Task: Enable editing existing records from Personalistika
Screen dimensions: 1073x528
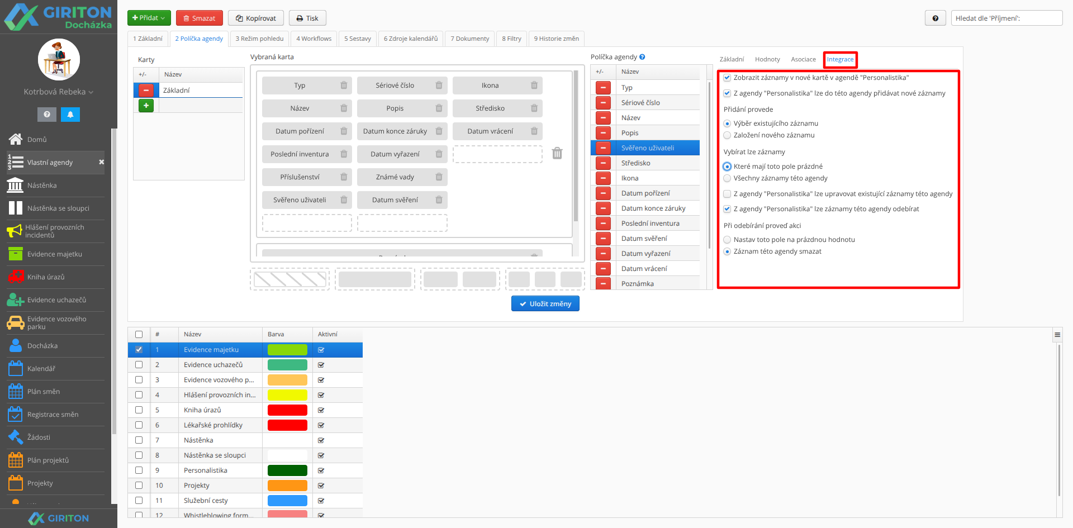Action: pyautogui.click(x=727, y=194)
